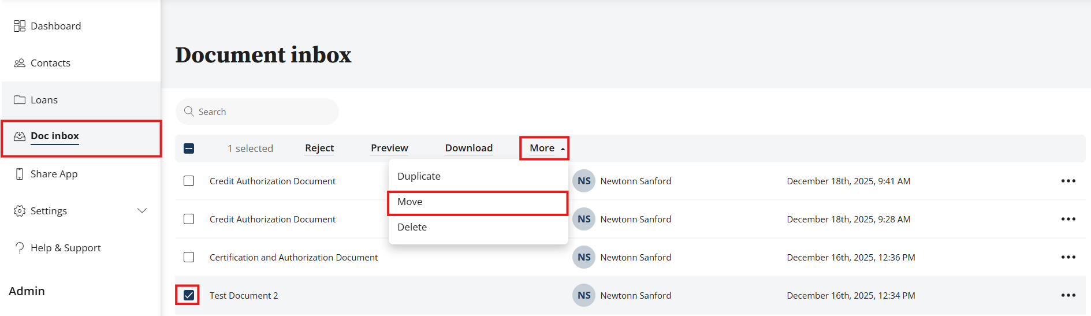Click the Reject action link

click(x=319, y=148)
